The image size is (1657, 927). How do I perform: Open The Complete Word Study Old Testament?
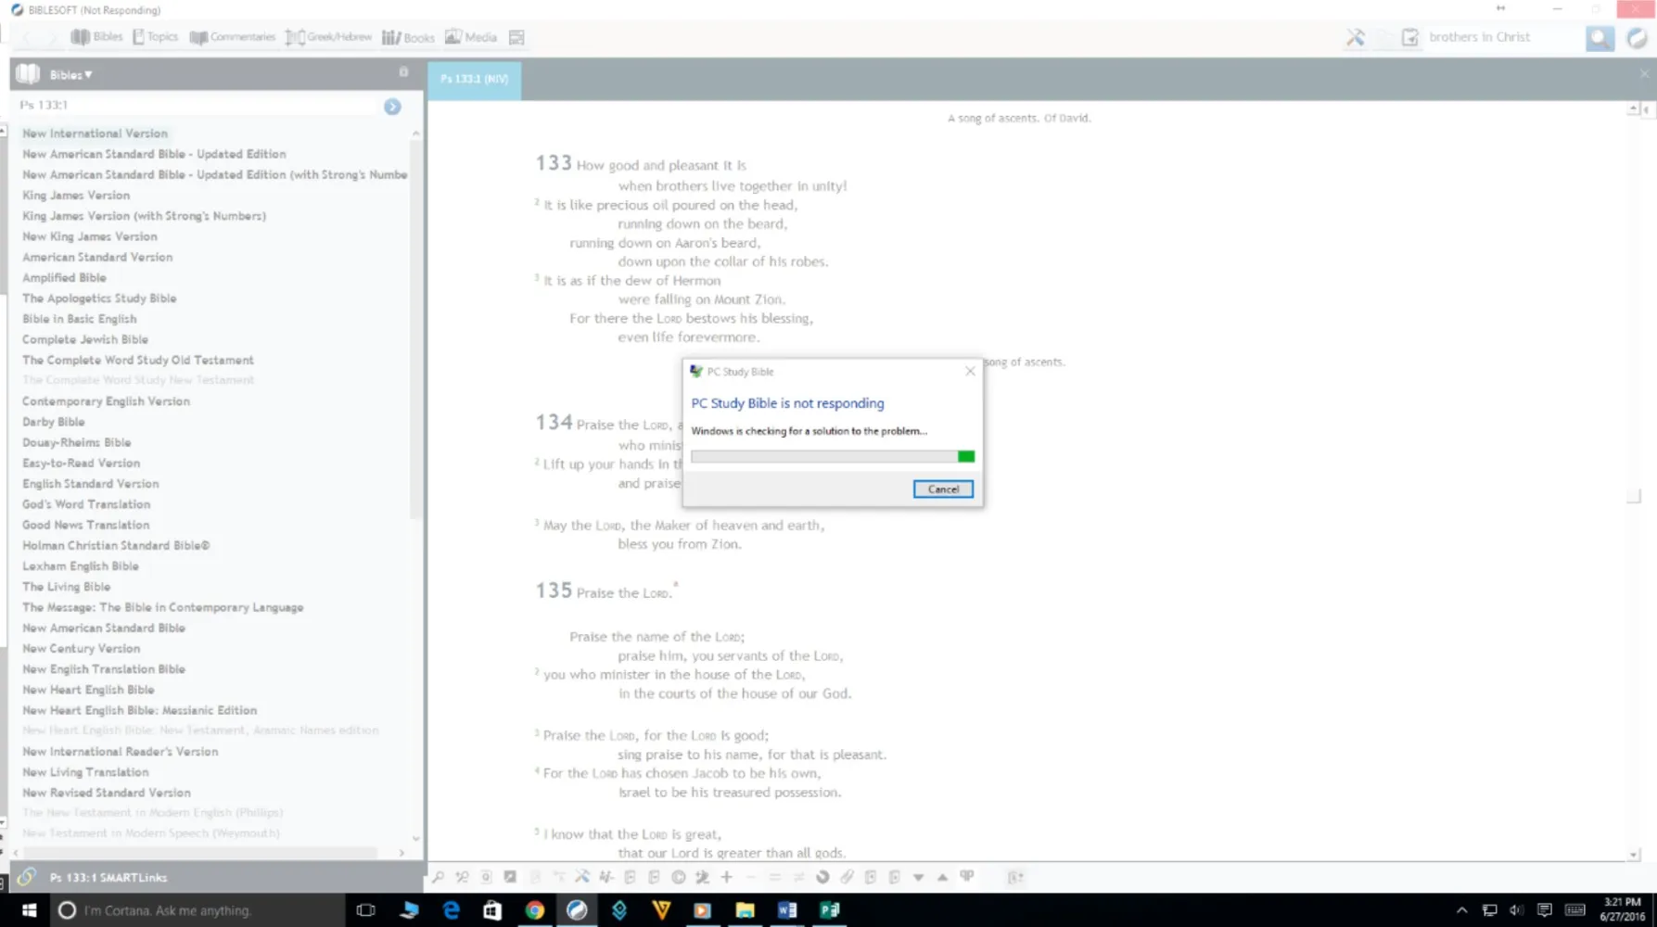pyautogui.click(x=138, y=360)
